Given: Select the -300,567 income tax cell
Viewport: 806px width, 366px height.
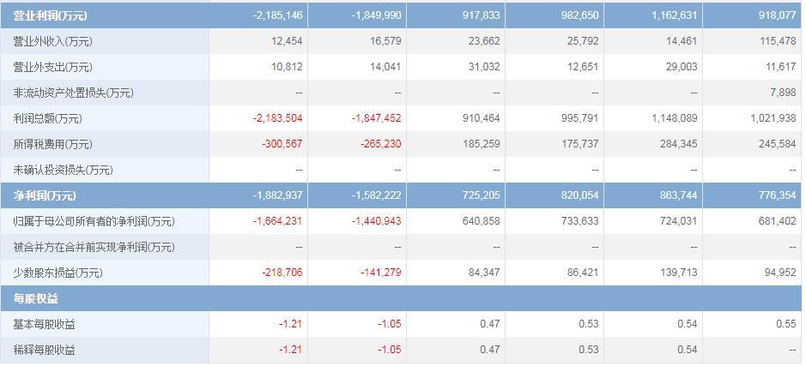Looking at the screenshot, I should (x=282, y=144).
